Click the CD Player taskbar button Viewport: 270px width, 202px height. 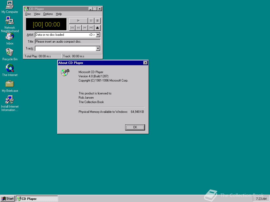[37, 199]
